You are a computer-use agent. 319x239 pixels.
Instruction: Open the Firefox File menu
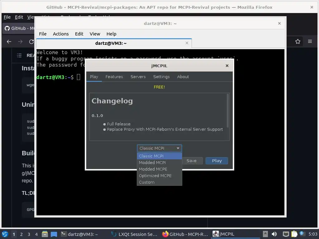pos(7,17)
